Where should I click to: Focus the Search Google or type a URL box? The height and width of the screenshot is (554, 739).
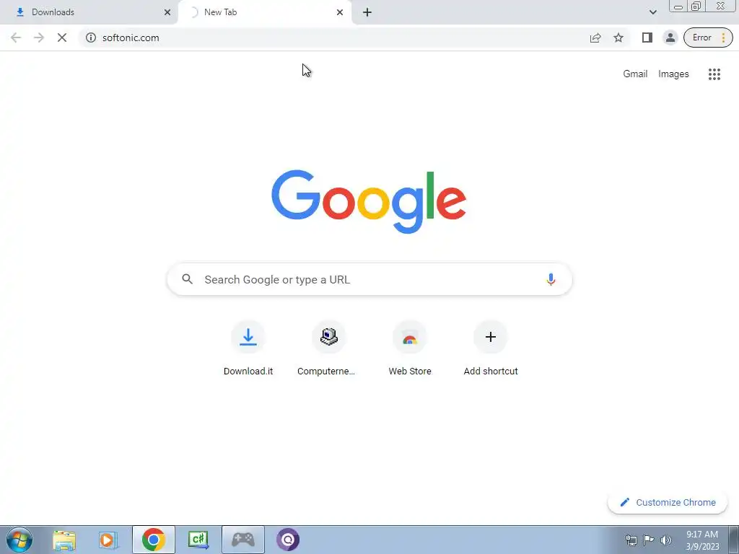point(369,279)
